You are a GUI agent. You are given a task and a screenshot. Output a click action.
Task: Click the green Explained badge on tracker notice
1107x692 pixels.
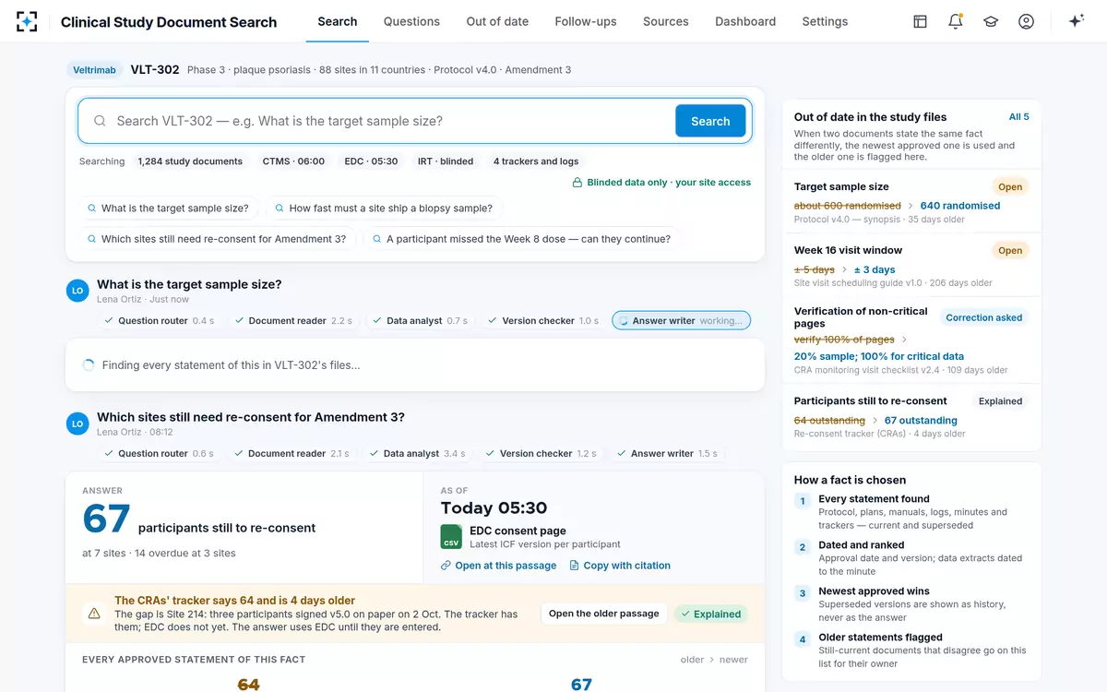pos(709,614)
